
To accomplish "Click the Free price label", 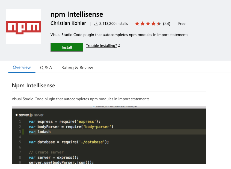I will coord(182,23).
